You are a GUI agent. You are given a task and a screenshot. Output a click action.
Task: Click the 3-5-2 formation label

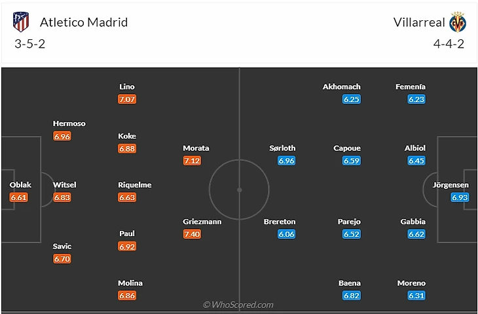click(x=29, y=44)
